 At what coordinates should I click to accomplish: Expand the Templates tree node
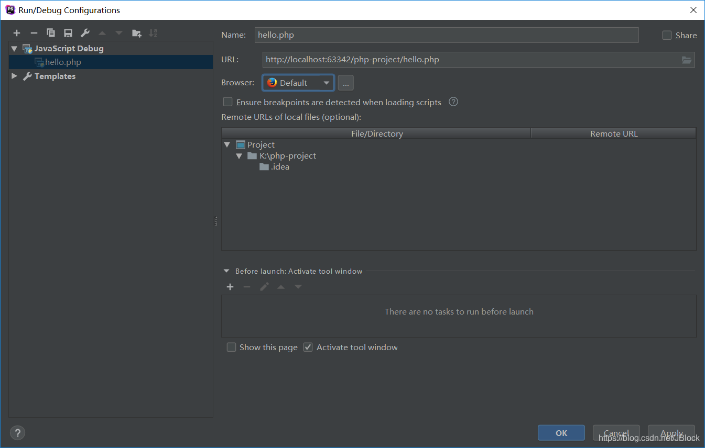tap(14, 76)
